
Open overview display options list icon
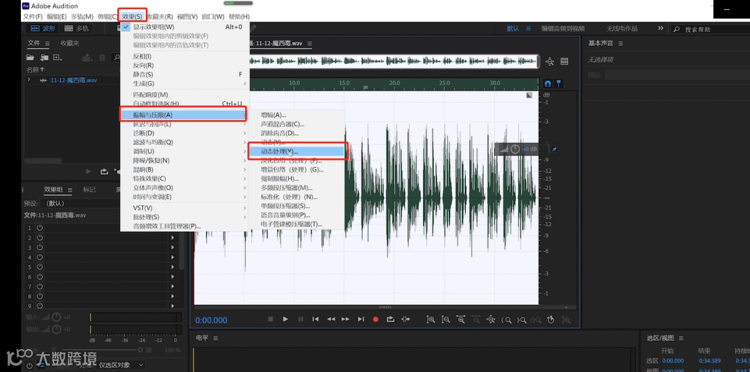(565, 61)
